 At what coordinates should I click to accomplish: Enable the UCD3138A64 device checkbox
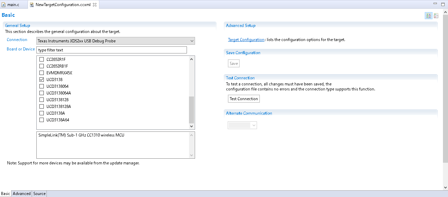point(42,120)
